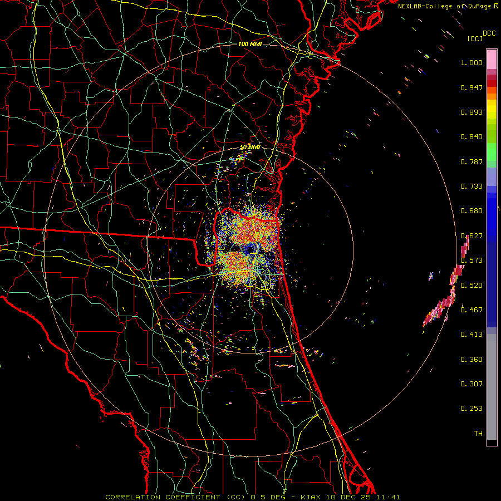
Task: Click the 0.467 scale value
Action: [471, 310]
